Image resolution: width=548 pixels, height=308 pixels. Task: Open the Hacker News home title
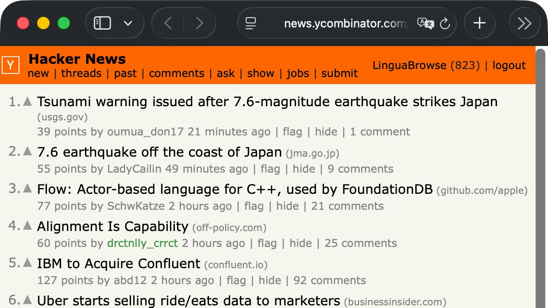(77, 59)
